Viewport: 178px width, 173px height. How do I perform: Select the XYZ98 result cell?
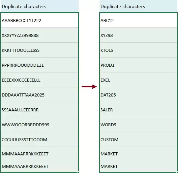coord(138,35)
